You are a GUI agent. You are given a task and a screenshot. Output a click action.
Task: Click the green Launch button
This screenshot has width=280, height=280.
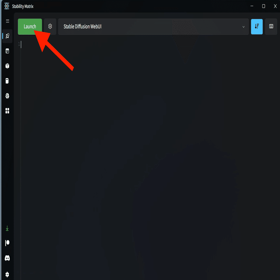pyautogui.click(x=30, y=27)
